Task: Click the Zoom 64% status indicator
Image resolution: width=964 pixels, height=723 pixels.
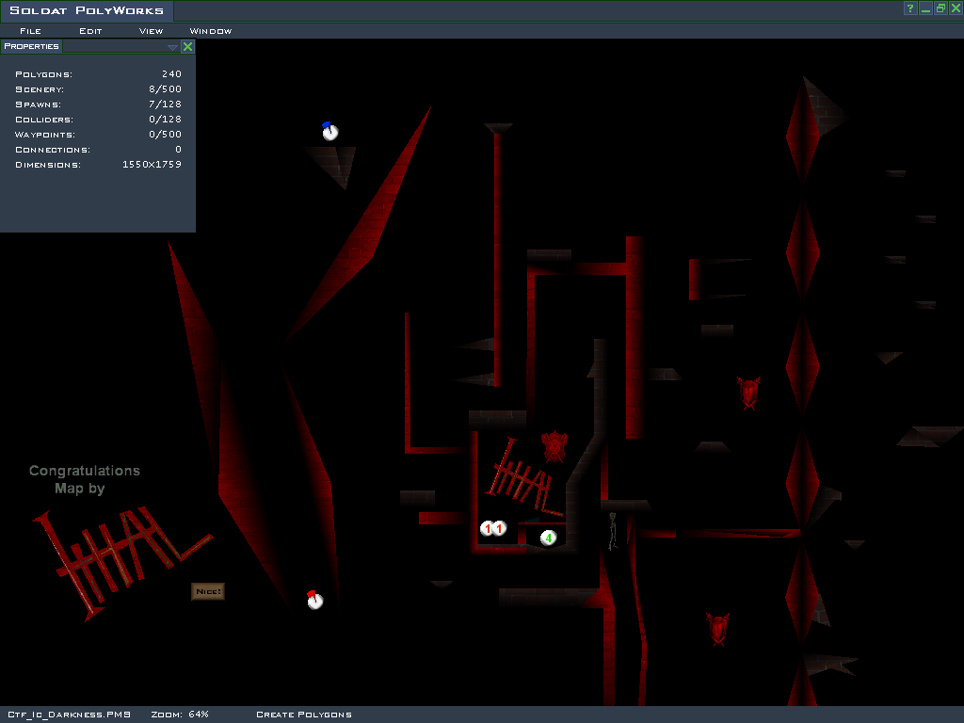Action: (x=180, y=715)
